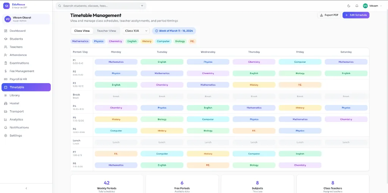388x193 pixels.
Task: Click the English legend chip
Action: (x=132, y=41)
